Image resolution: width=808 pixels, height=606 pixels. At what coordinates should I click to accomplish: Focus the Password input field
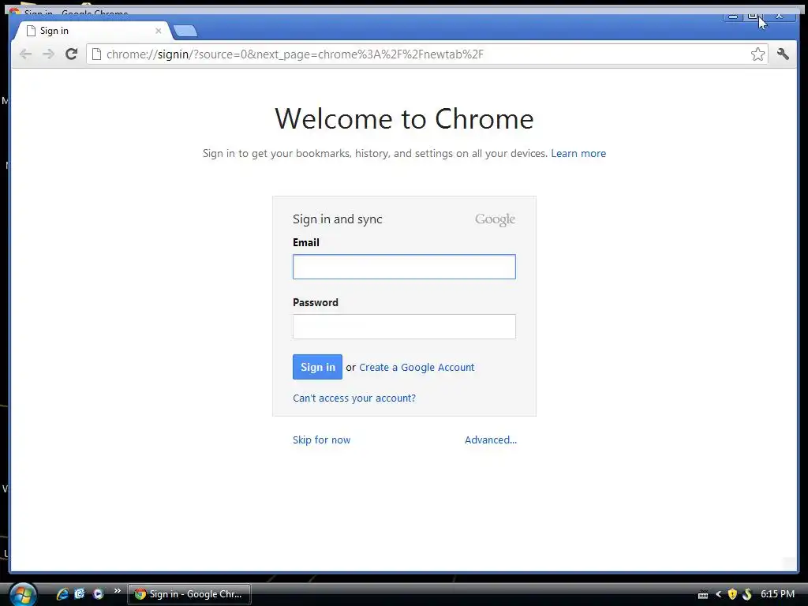(x=404, y=327)
